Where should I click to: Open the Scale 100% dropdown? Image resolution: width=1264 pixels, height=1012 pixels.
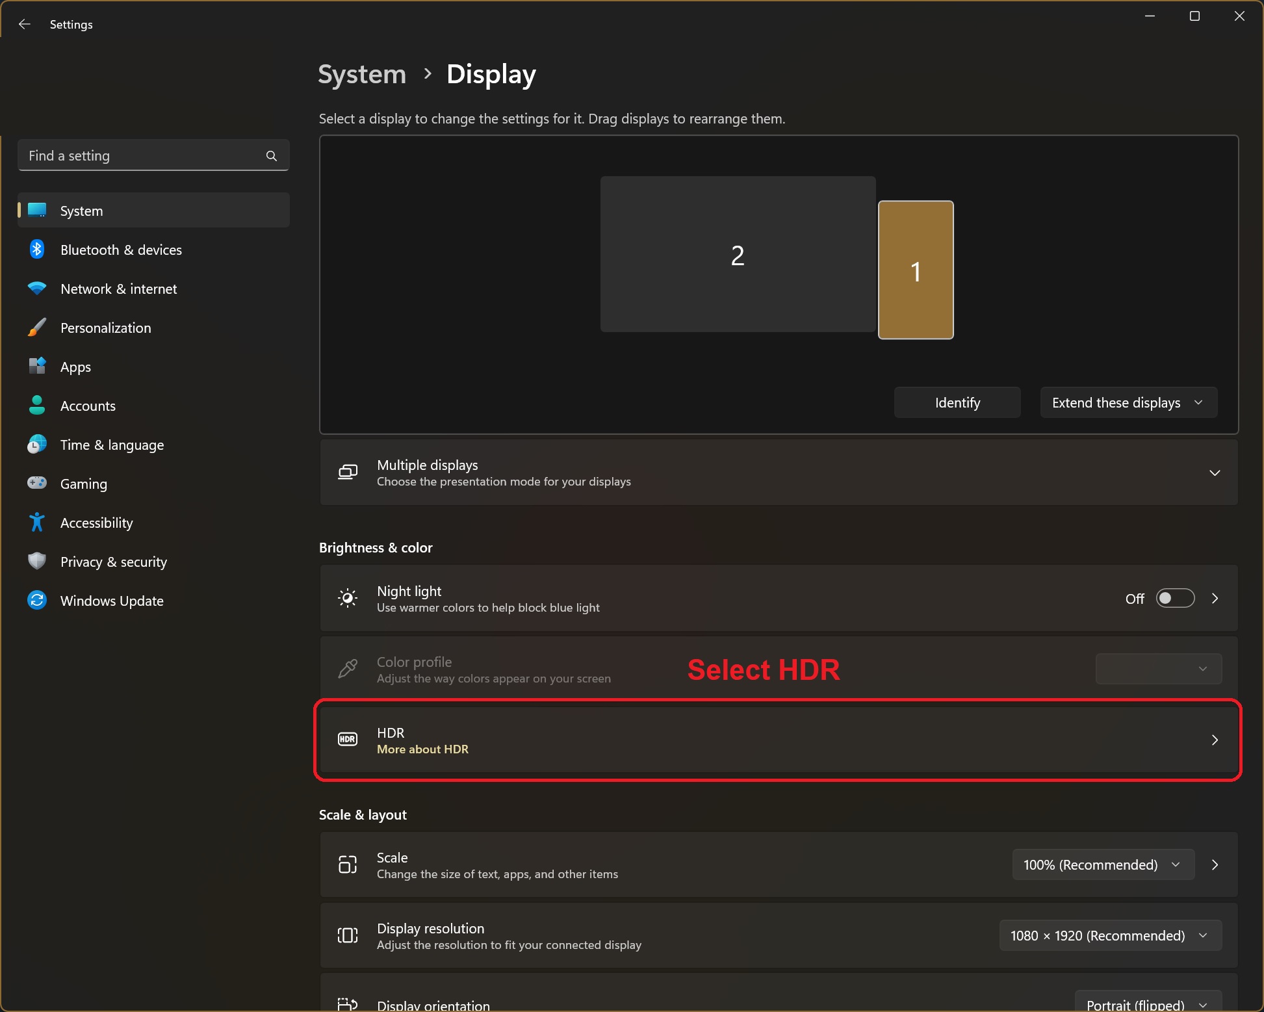[1102, 865]
